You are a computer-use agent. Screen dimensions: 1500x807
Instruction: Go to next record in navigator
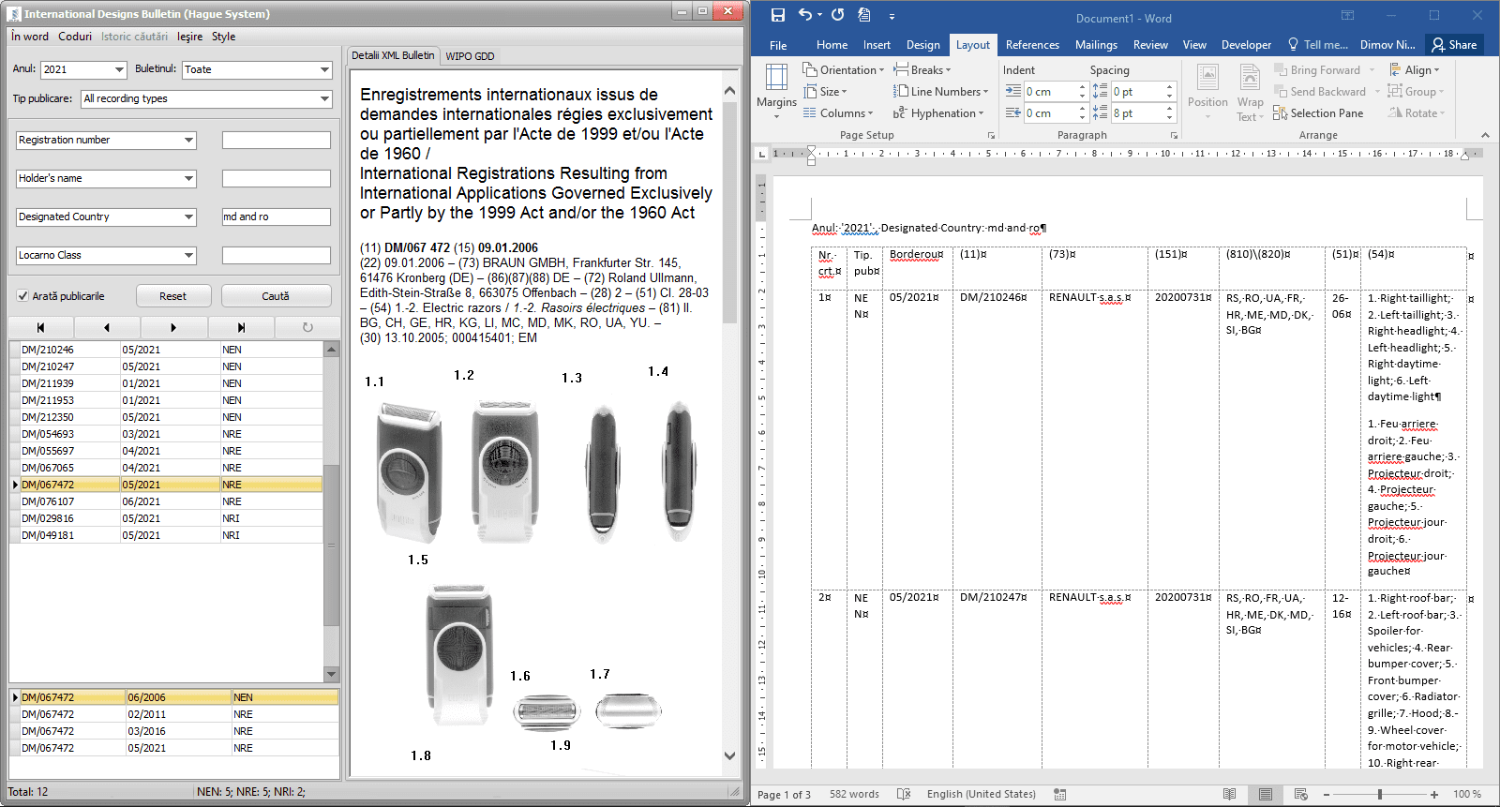coord(173,327)
